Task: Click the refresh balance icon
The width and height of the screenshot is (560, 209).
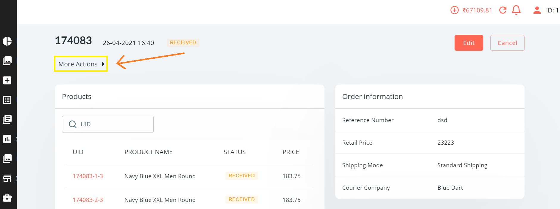Action: 503,10
